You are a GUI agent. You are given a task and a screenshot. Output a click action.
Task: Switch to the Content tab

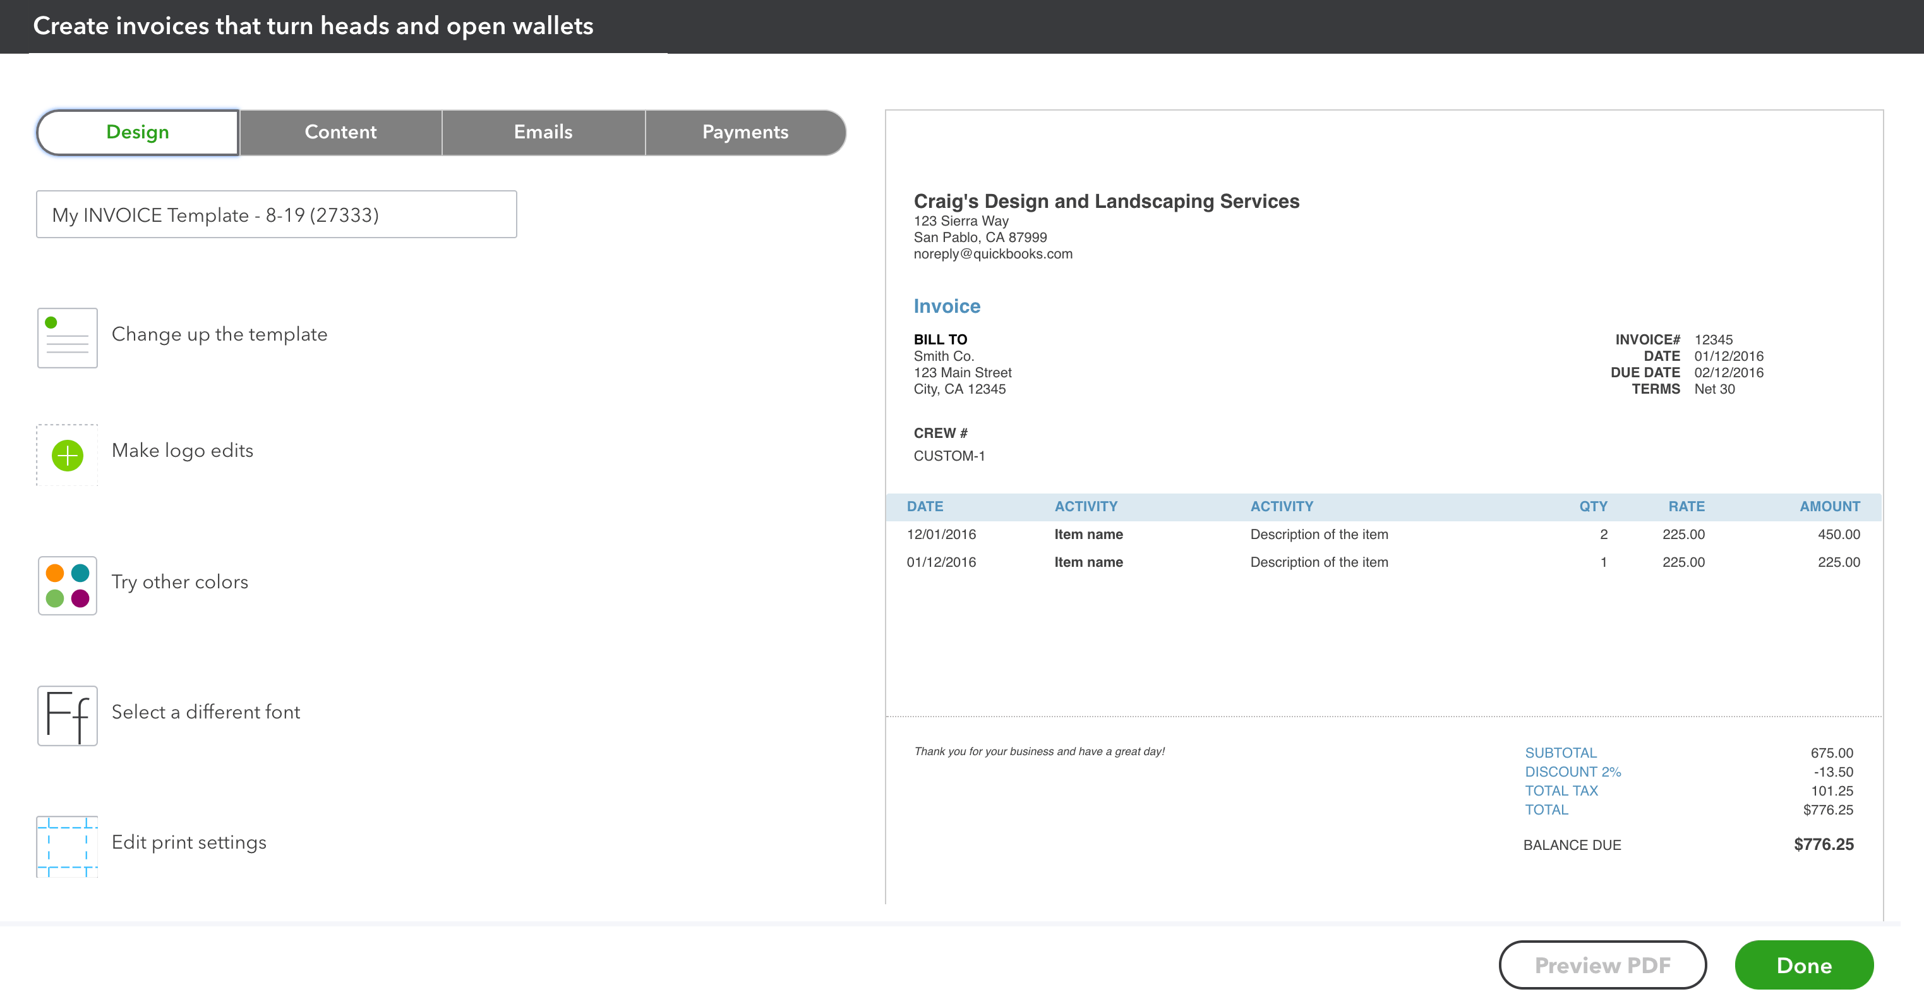(x=340, y=132)
